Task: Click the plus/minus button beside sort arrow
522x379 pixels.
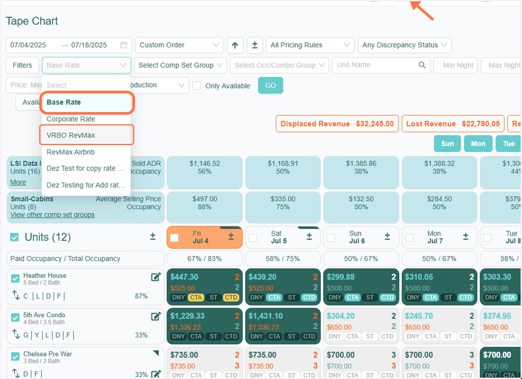Action: [255, 45]
